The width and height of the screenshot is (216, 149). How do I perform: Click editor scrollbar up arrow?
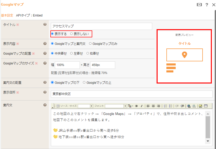click(x=208, y=114)
